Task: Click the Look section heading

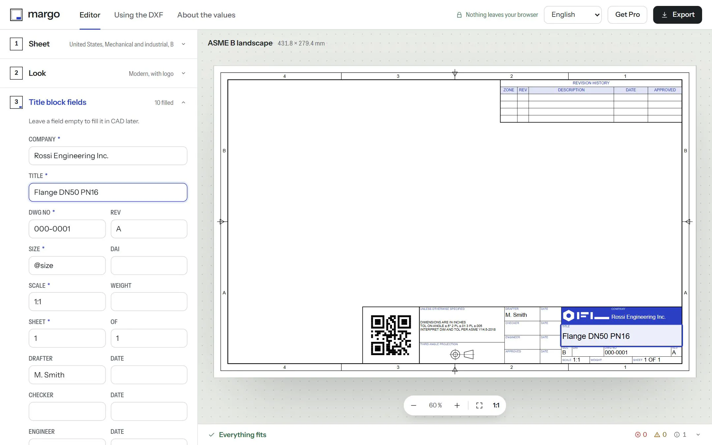Action: (x=37, y=73)
